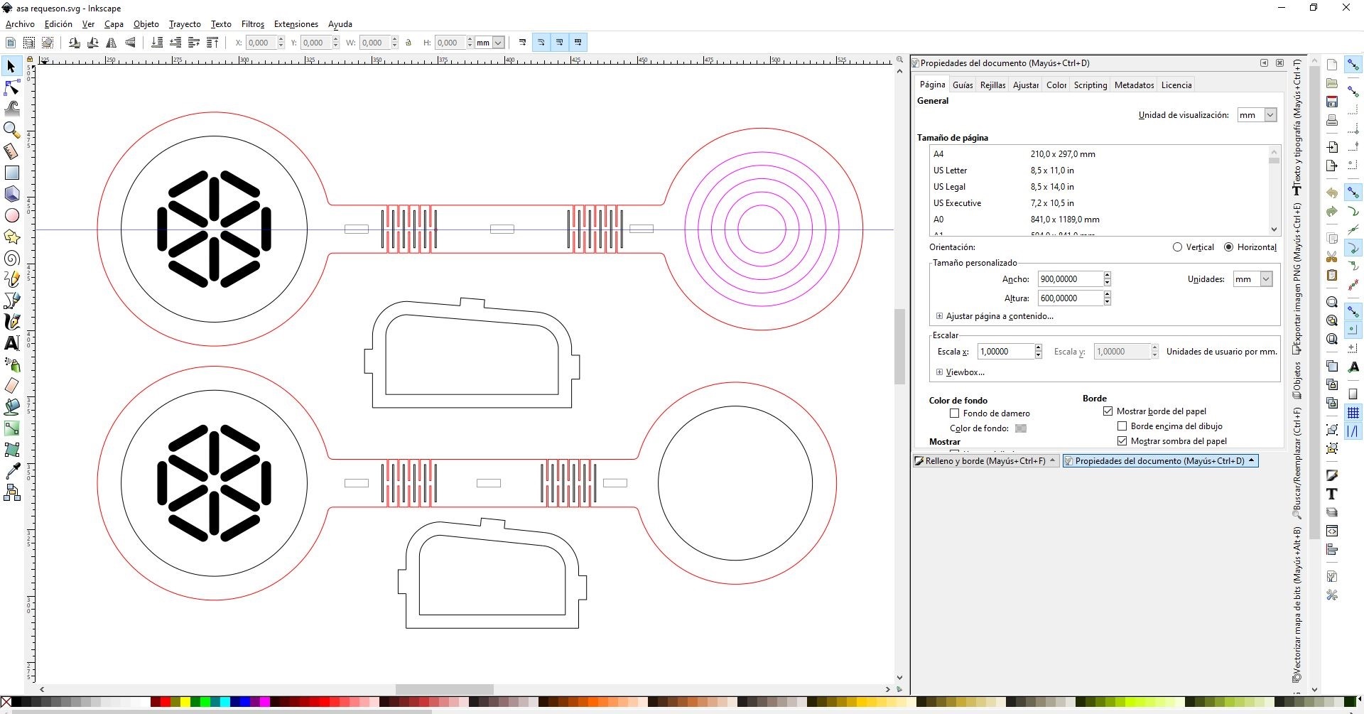1364x714 pixels.
Task: Select the Eraser tool
Action: [11, 386]
